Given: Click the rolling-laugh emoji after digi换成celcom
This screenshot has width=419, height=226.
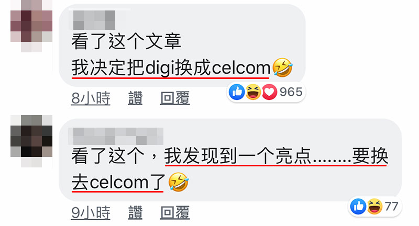Looking at the screenshot, I should 282,67.
